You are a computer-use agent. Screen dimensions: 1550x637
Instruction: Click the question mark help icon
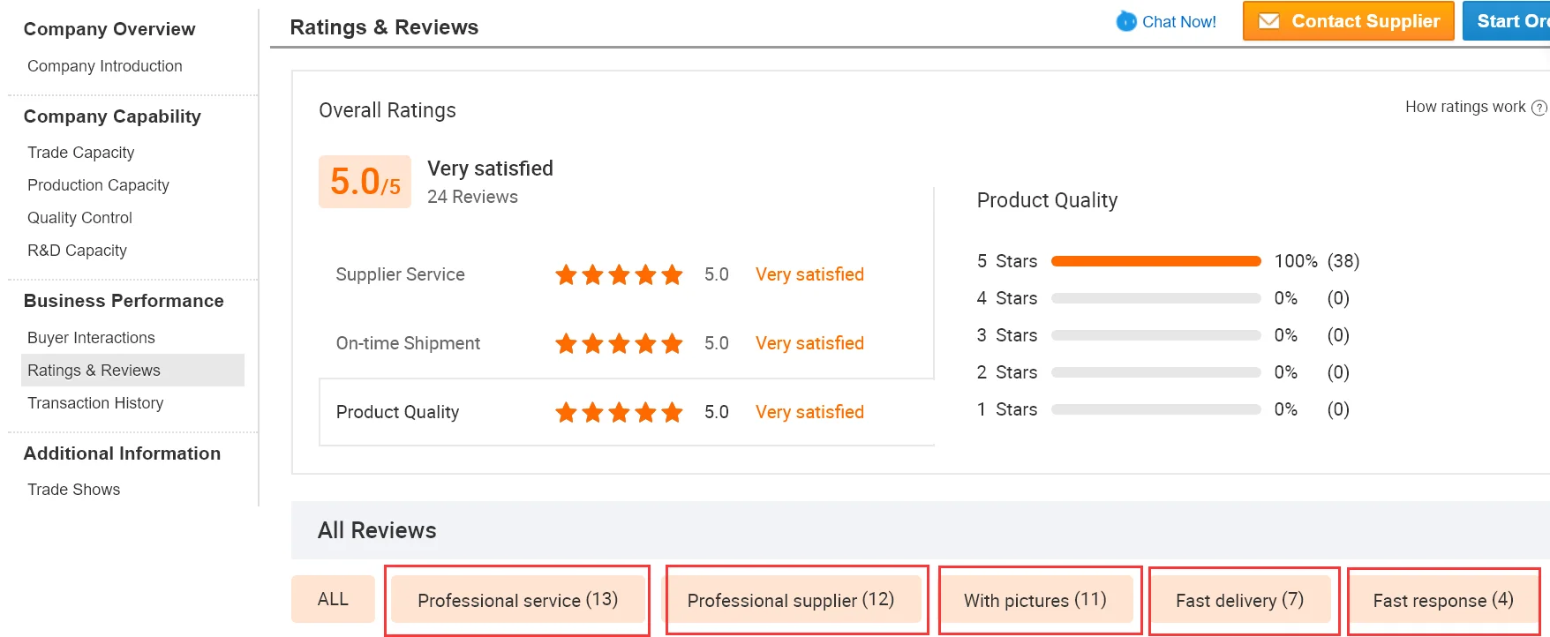tap(1539, 108)
